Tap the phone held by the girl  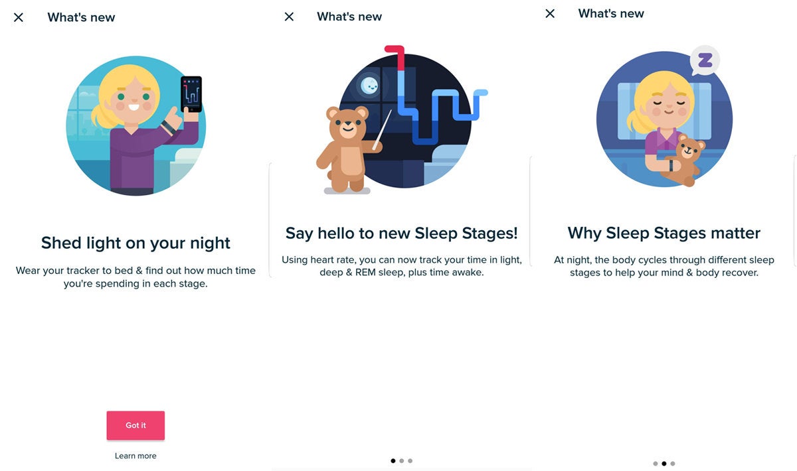point(191,94)
